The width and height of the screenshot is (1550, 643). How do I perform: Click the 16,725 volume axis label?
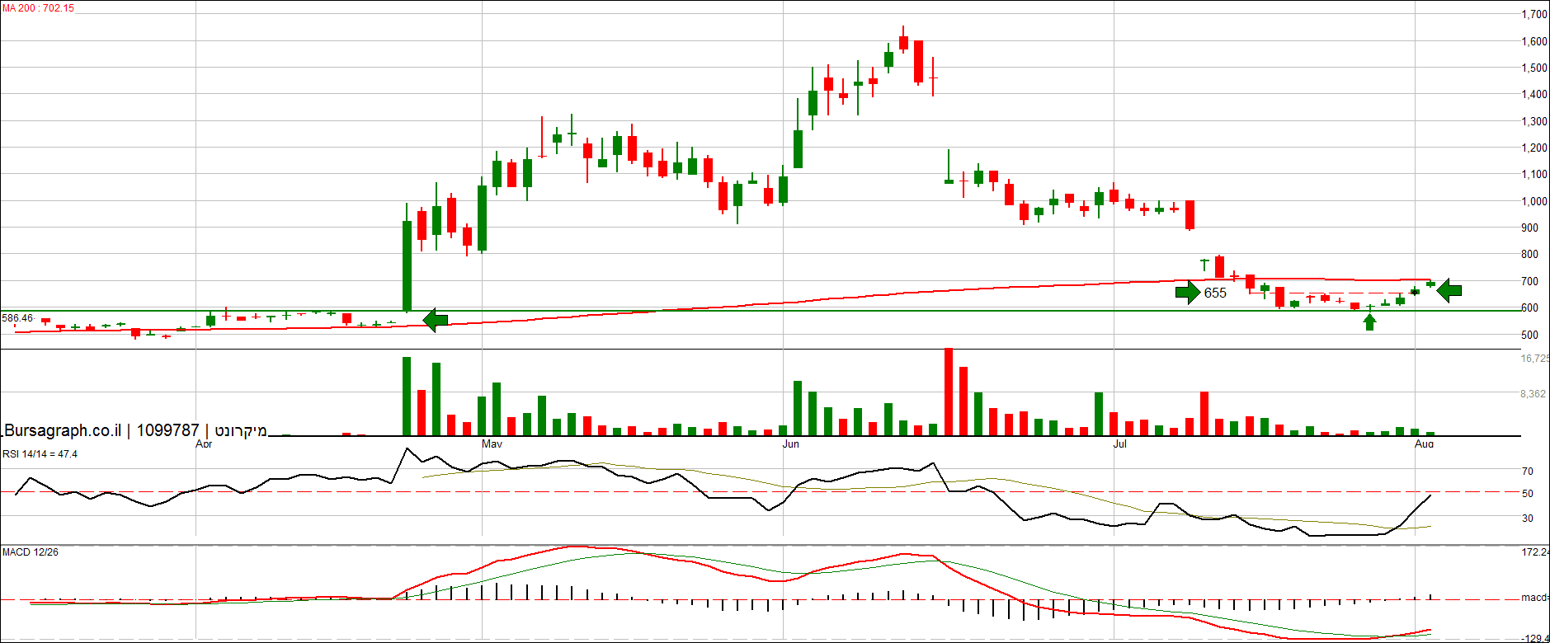[1534, 359]
